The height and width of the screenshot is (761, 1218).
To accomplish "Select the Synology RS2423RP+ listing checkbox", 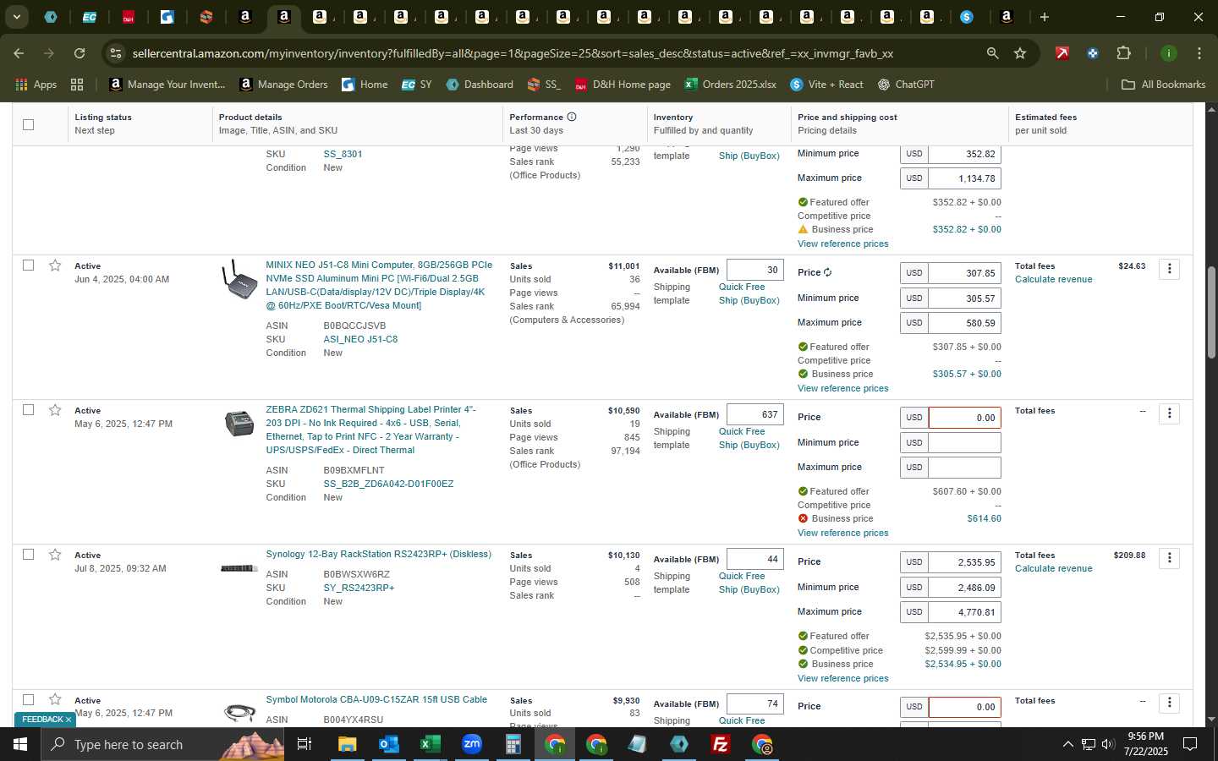I will tap(28, 554).
